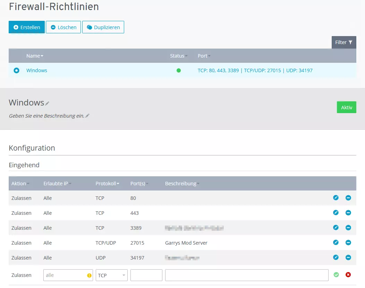This screenshot has height=288, width=365.
Task: Click the port summary TCP: 80, 443, 3389 link
Action: click(255, 70)
